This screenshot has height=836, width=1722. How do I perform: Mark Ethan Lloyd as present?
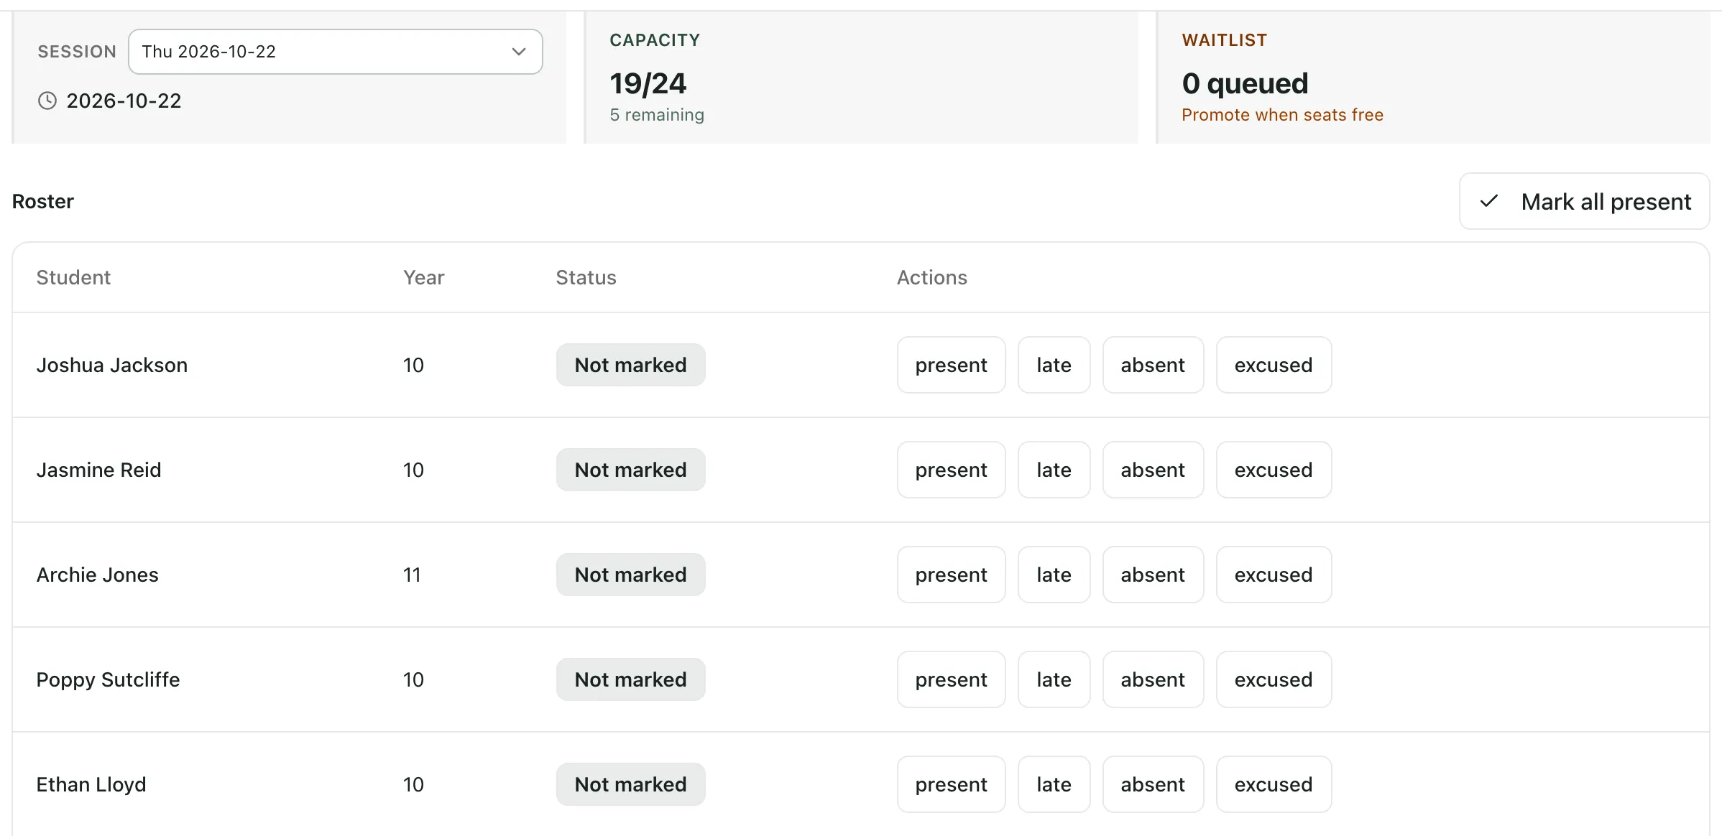click(x=951, y=784)
